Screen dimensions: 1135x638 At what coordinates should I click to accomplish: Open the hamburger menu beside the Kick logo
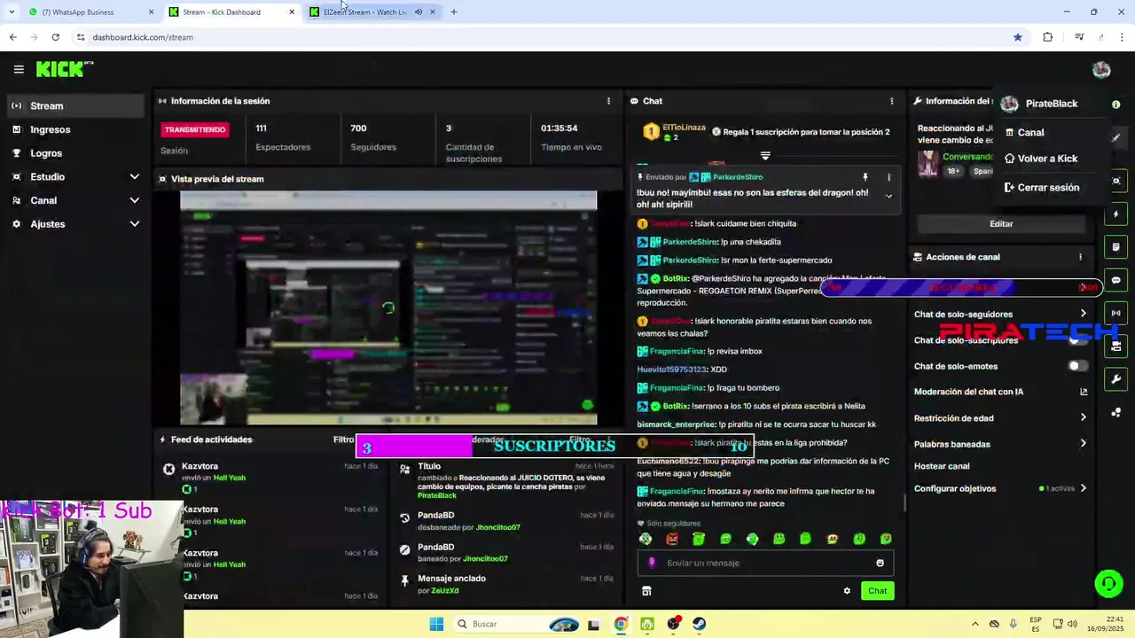(x=19, y=69)
